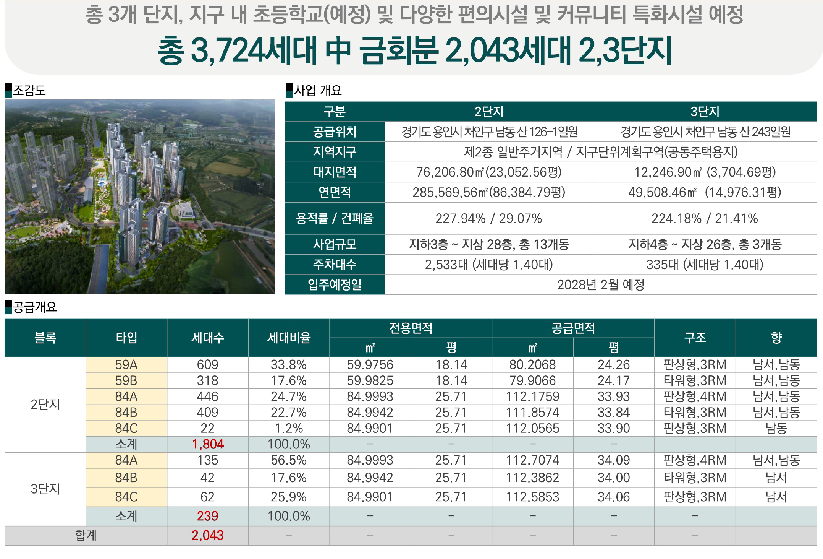823x559 pixels.
Task: Select ratio value '227.94% / 29.07%'
Action: click(489, 218)
